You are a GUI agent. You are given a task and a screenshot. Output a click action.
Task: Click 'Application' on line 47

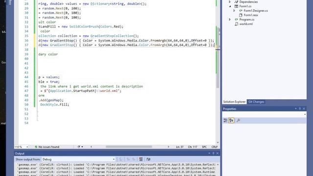click(61, 91)
